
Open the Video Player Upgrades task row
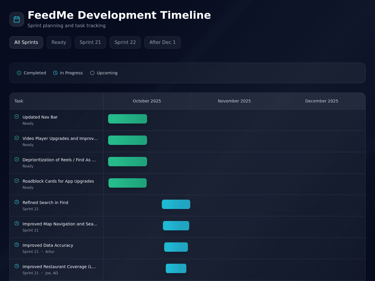[x=60, y=138]
